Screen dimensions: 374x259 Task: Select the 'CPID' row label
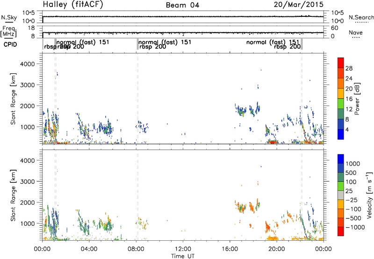(10, 44)
